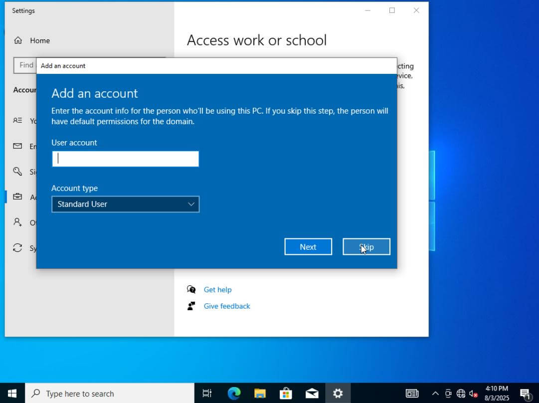Select the Access work or school briefcase icon
This screenshot has width=539, height=403.
(x=17, y=197)
